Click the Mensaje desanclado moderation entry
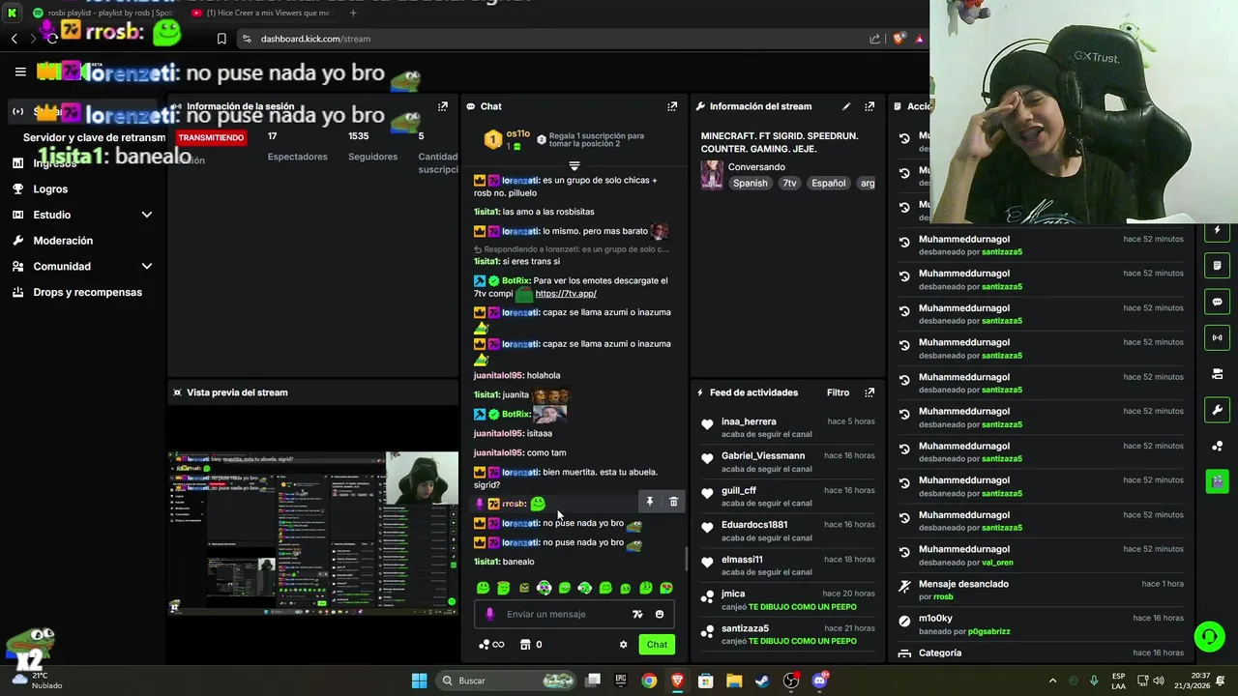 (1041, 590)
